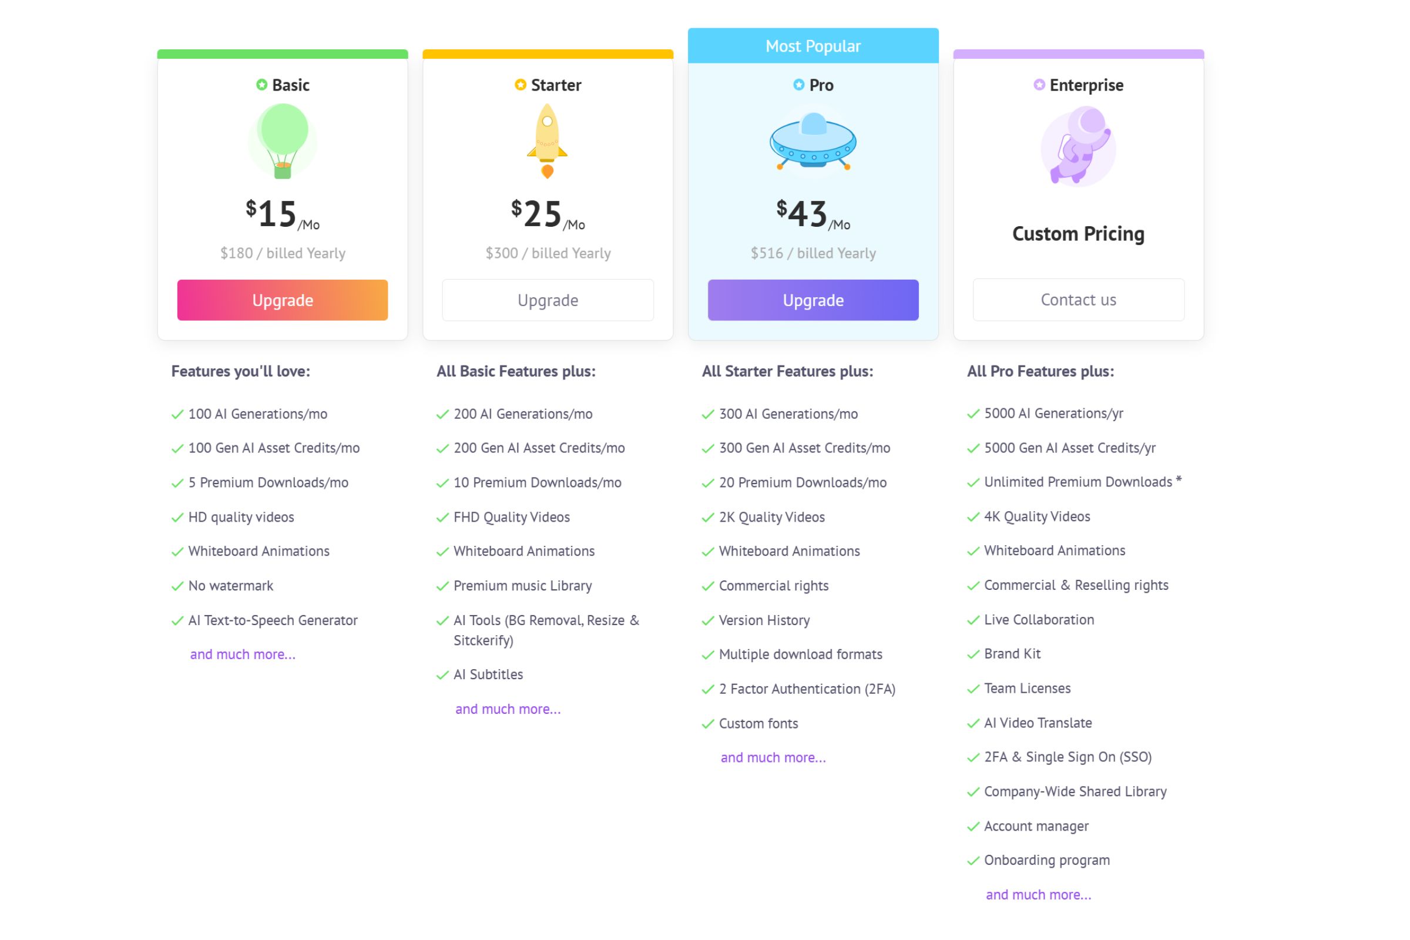Click the yellow rocket illustration

tap(548, 142)
